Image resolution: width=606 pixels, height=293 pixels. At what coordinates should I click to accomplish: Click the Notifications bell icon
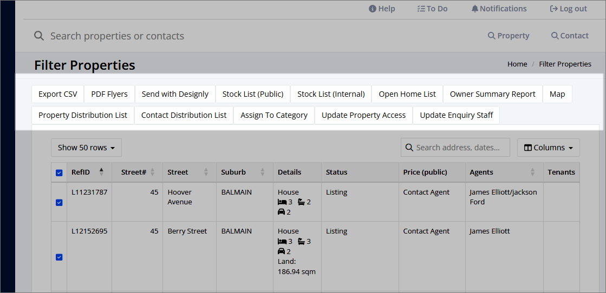click(475, 9)
